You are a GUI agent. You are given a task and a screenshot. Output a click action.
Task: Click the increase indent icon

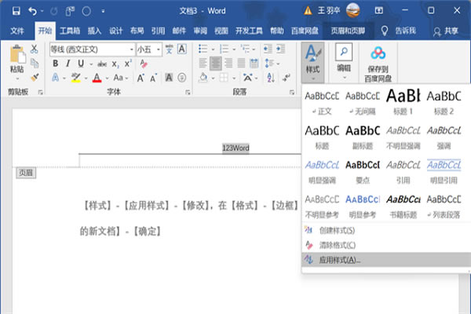click(x=280, y=49)
